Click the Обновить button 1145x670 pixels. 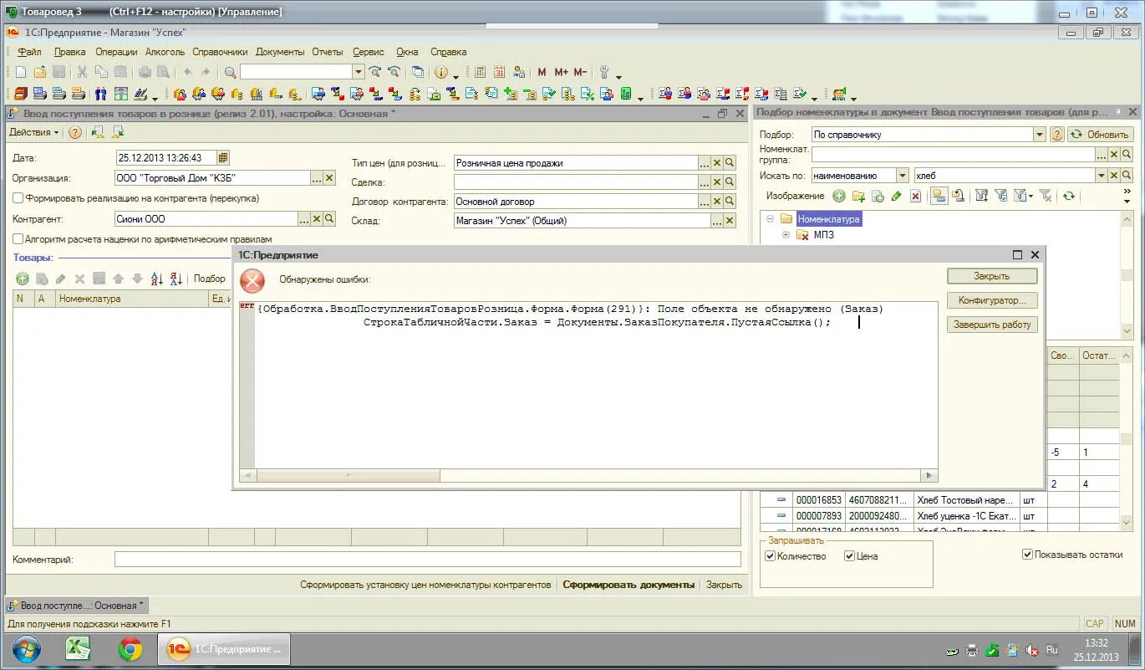click(x=1100, y=134)
